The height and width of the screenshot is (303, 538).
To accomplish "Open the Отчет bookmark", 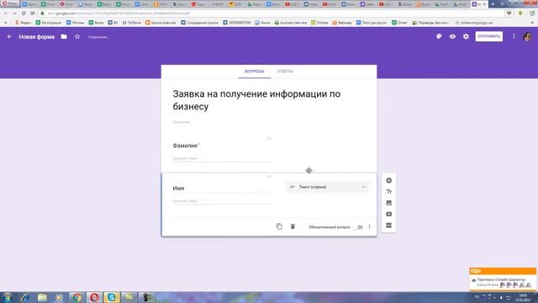I will point(399,23).
